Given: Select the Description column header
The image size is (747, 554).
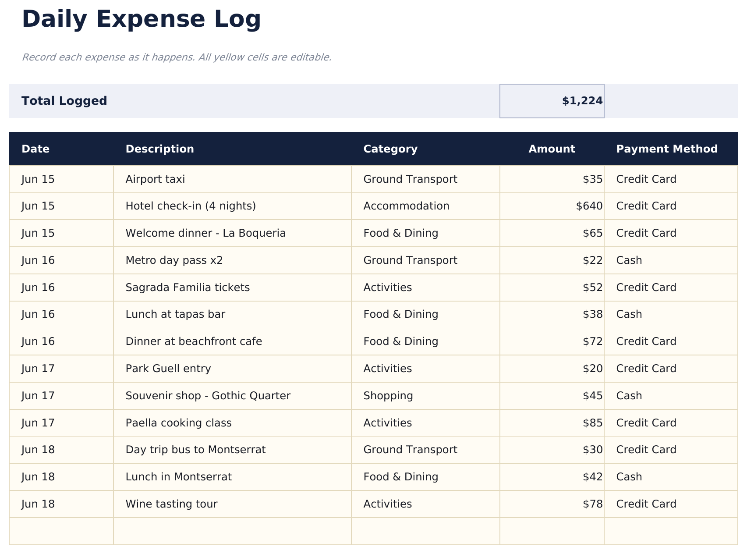Looking at the screenshot, I should point(159,149).
